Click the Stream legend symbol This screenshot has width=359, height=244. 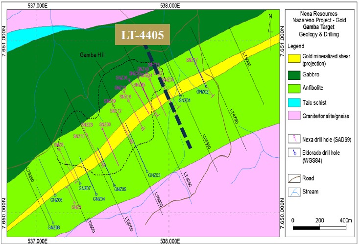[295, 192]
